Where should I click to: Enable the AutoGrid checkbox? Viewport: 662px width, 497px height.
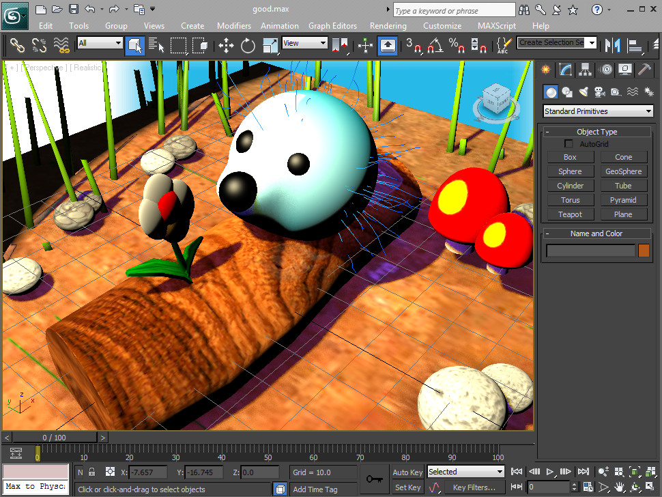coord(569,144)
